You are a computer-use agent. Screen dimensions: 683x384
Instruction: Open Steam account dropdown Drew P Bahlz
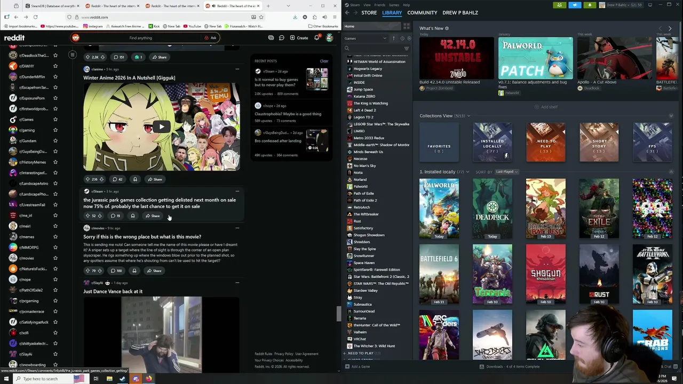tap(620, 5)
